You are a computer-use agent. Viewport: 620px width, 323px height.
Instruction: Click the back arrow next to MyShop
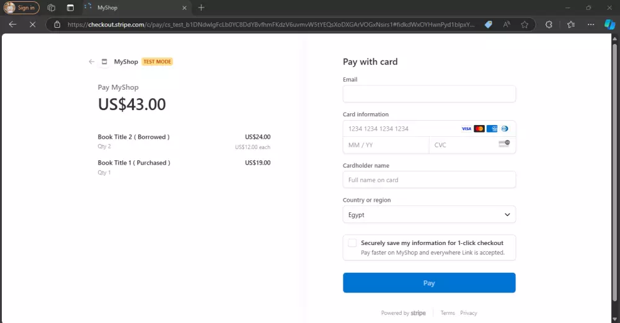(x=92, y=62)
